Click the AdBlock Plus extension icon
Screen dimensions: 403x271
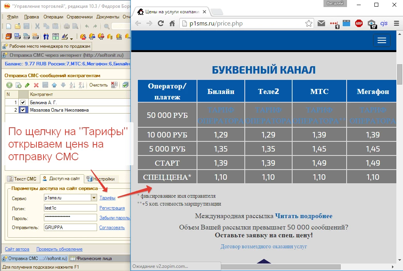point(359,23)
